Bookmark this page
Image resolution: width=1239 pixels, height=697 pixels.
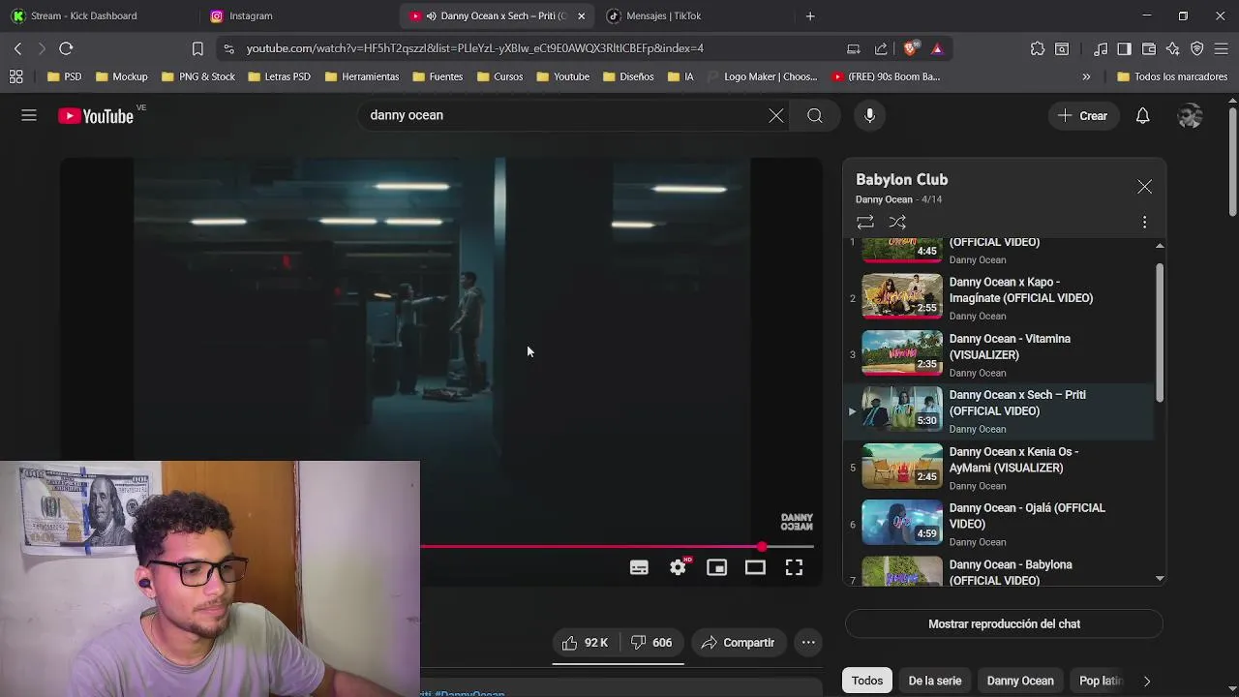(x=197, y=48)
